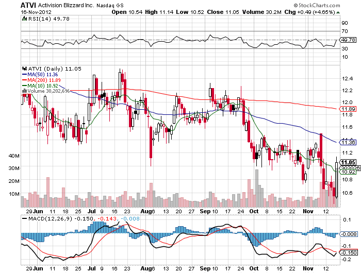Click the Jun label on MACD panel axis

[38, 268]
